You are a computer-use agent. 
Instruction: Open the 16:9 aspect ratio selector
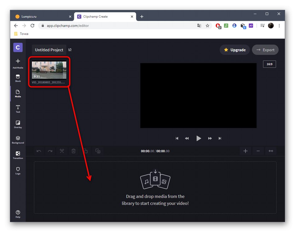269,64
